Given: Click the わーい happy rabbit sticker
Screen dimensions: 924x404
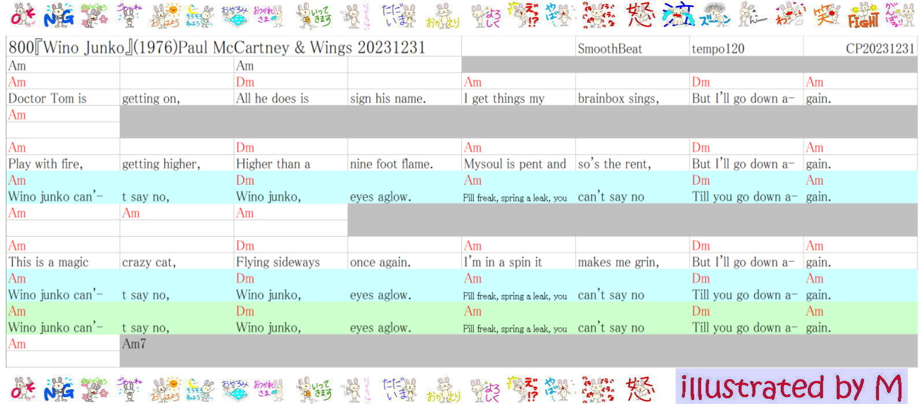Looking at the screenshot, I should pyautogui.click(x=789, y=16).
